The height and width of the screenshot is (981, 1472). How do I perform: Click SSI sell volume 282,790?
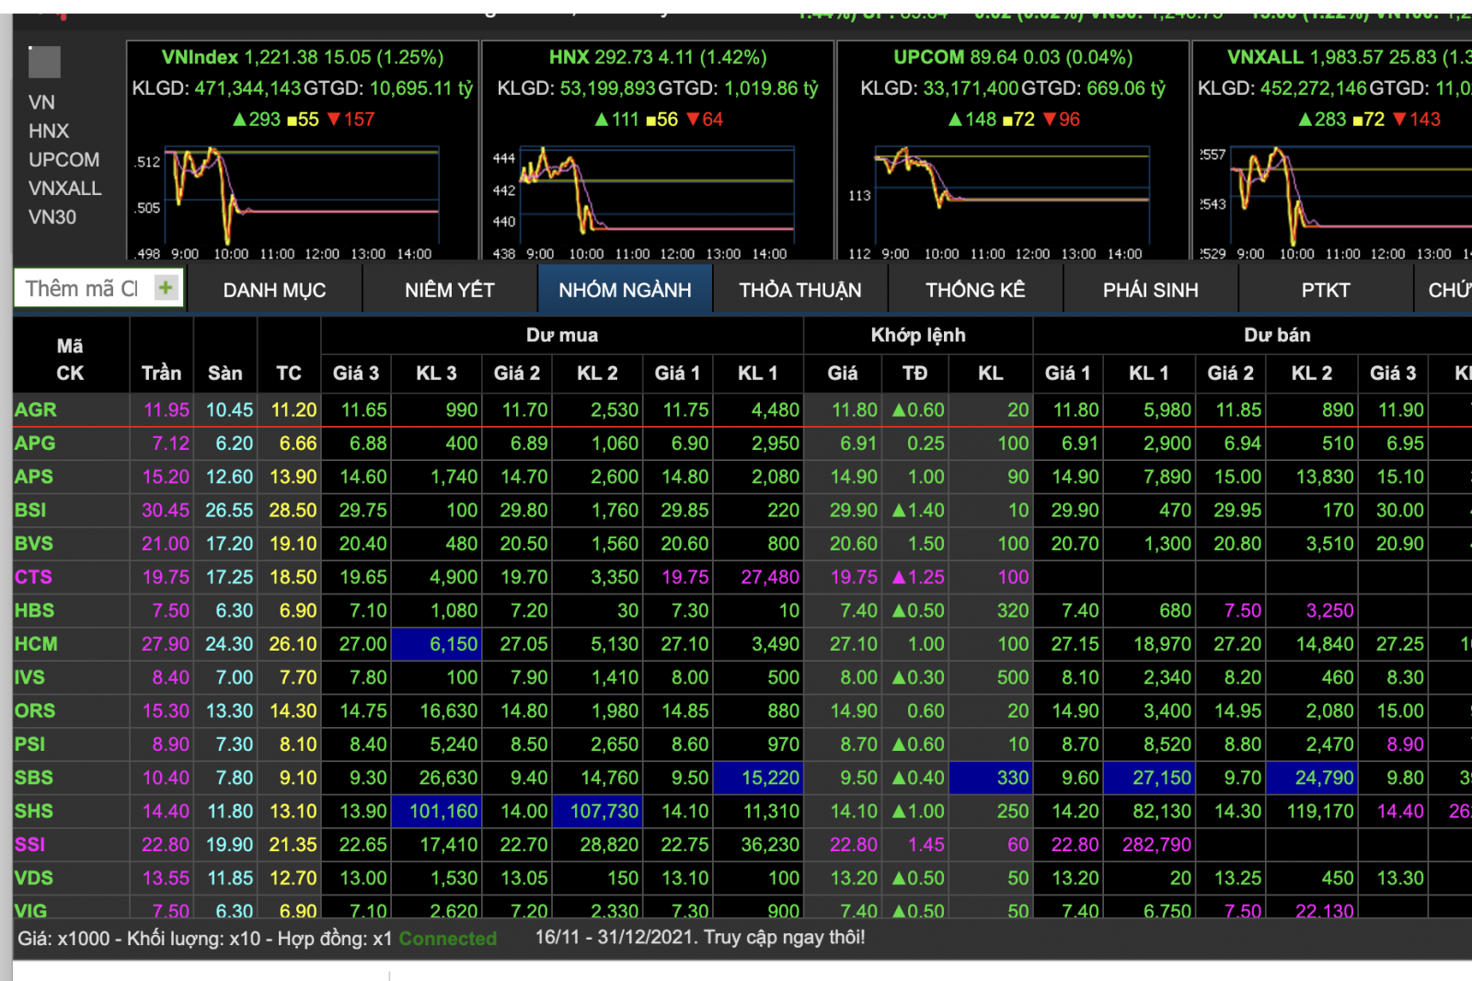point(1156,844)
